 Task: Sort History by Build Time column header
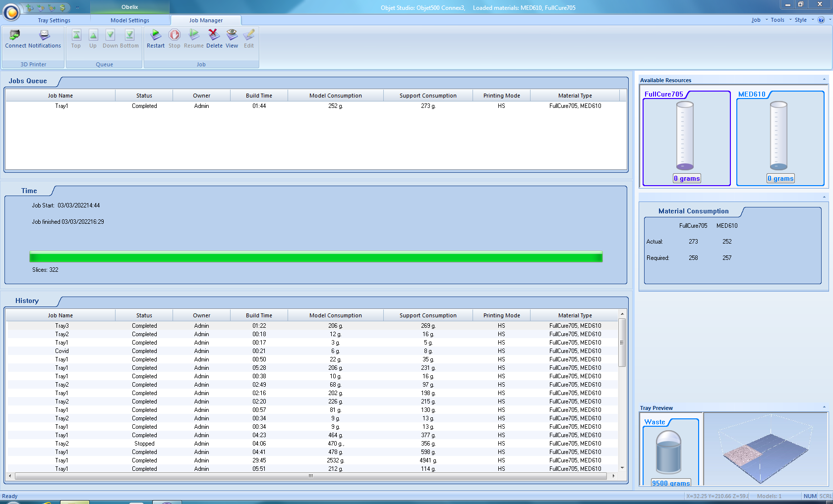pos(259,315)
